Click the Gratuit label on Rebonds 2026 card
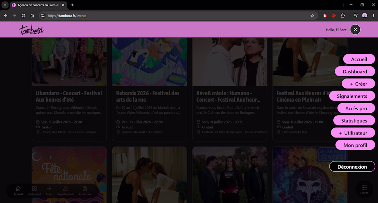Viewport: 378px width, 203px height. point(127,127)
